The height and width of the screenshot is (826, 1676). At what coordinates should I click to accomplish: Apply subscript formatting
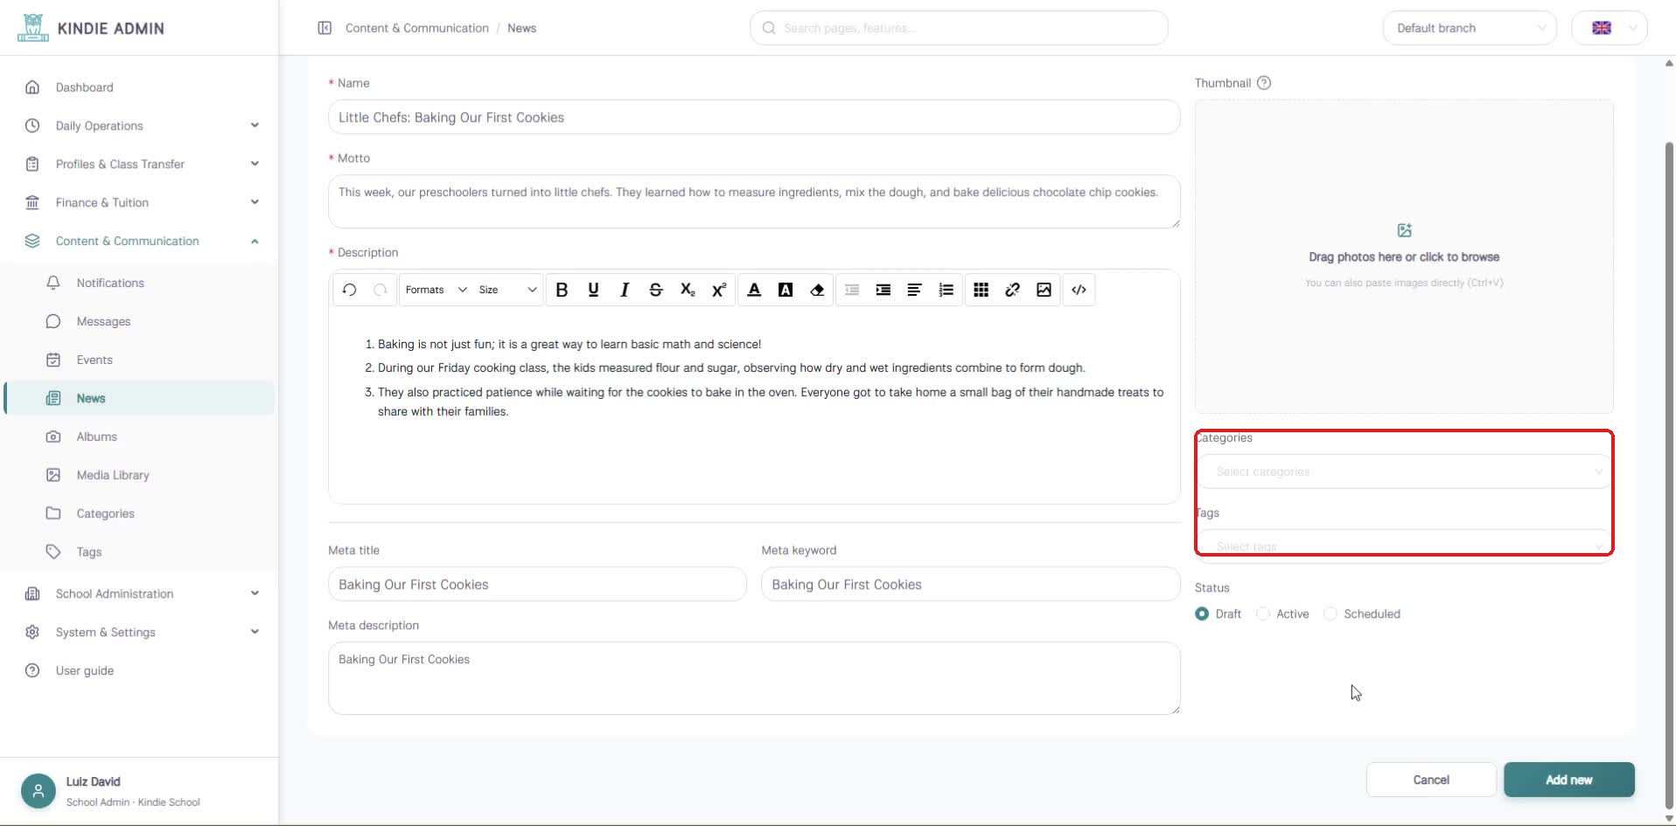[688, 290]
